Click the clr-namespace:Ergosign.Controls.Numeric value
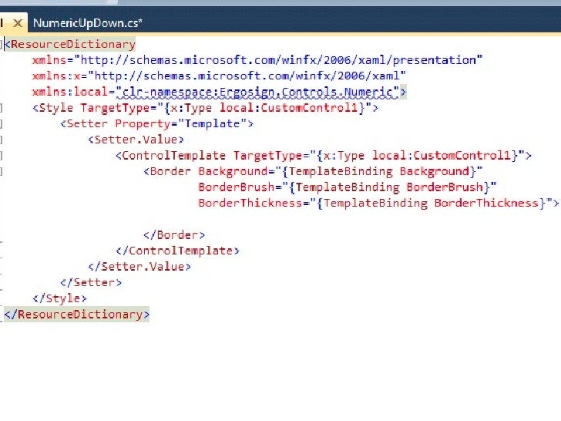This screenshot has width=561, height=421. coord(257,92)
